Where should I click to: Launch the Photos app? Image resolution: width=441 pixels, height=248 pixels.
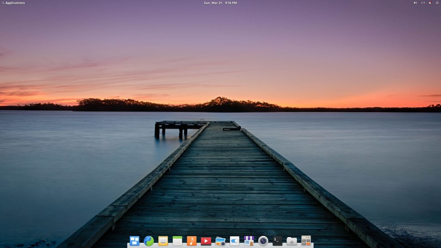tap(220, 241)
